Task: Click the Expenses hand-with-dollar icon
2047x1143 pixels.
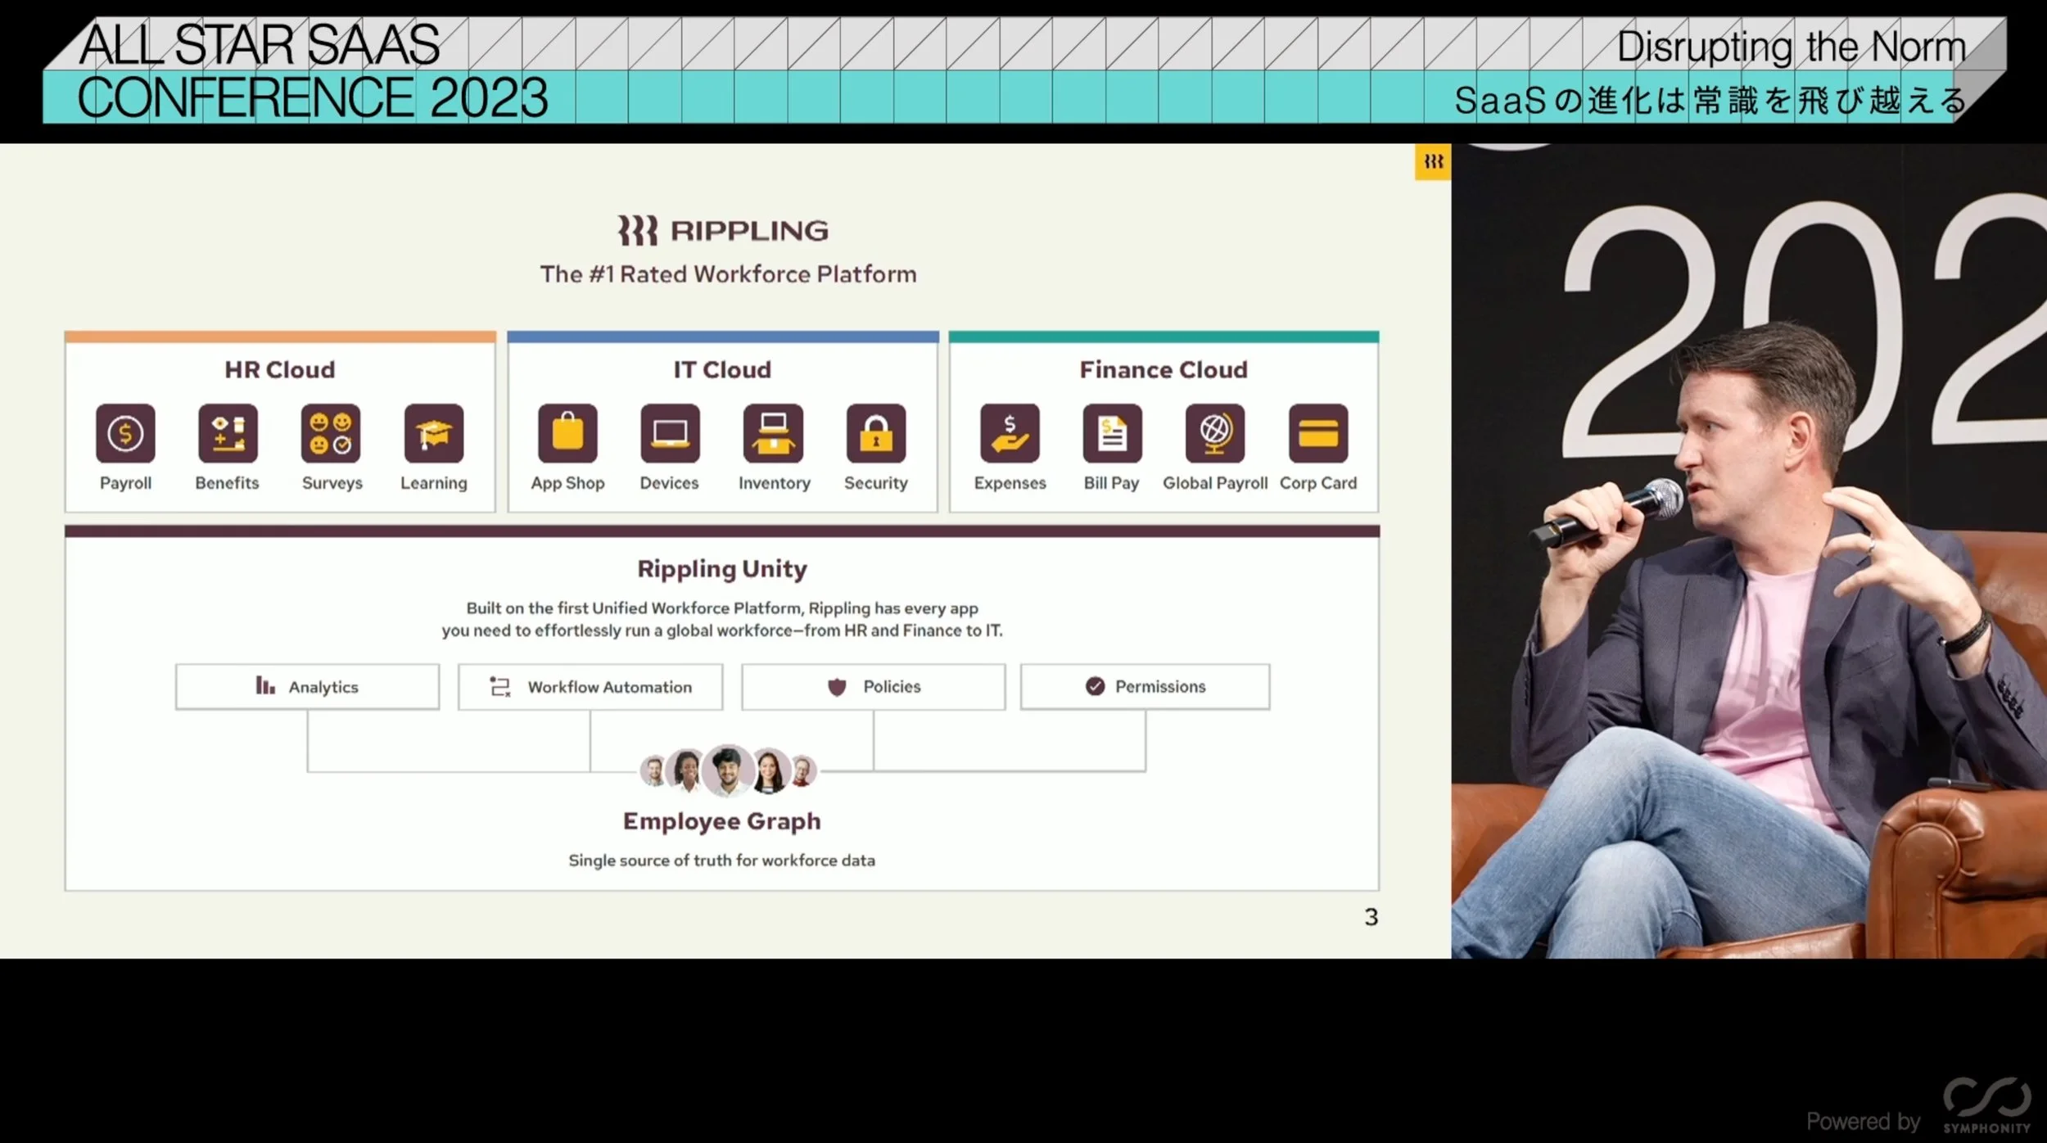Action: 1010,433
